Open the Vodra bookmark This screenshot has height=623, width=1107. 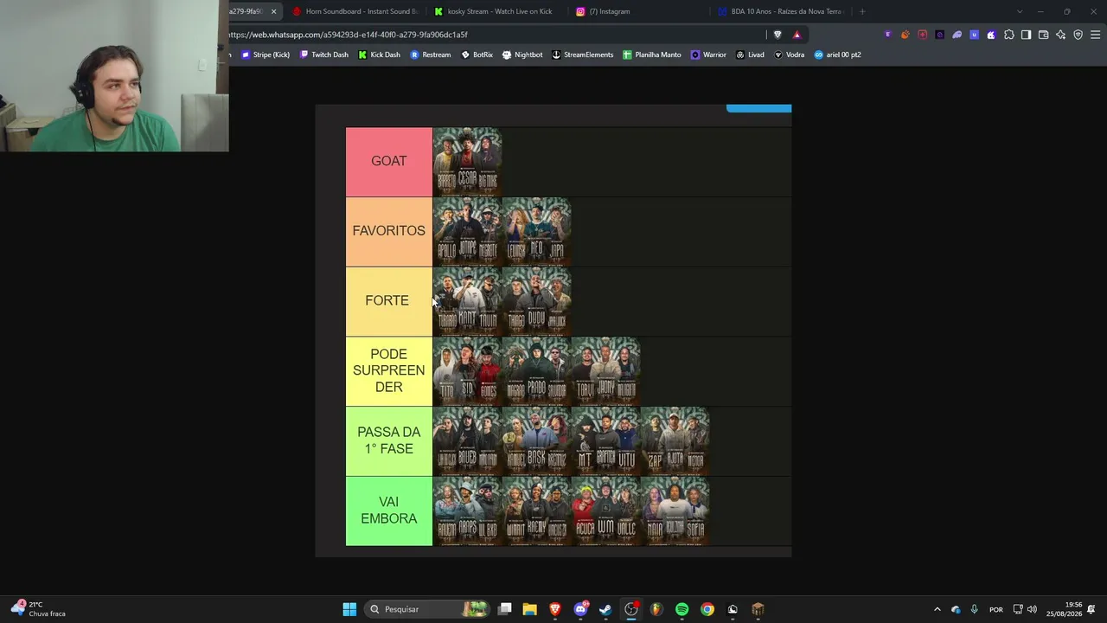pyautogui.click(x=789, y=55)
